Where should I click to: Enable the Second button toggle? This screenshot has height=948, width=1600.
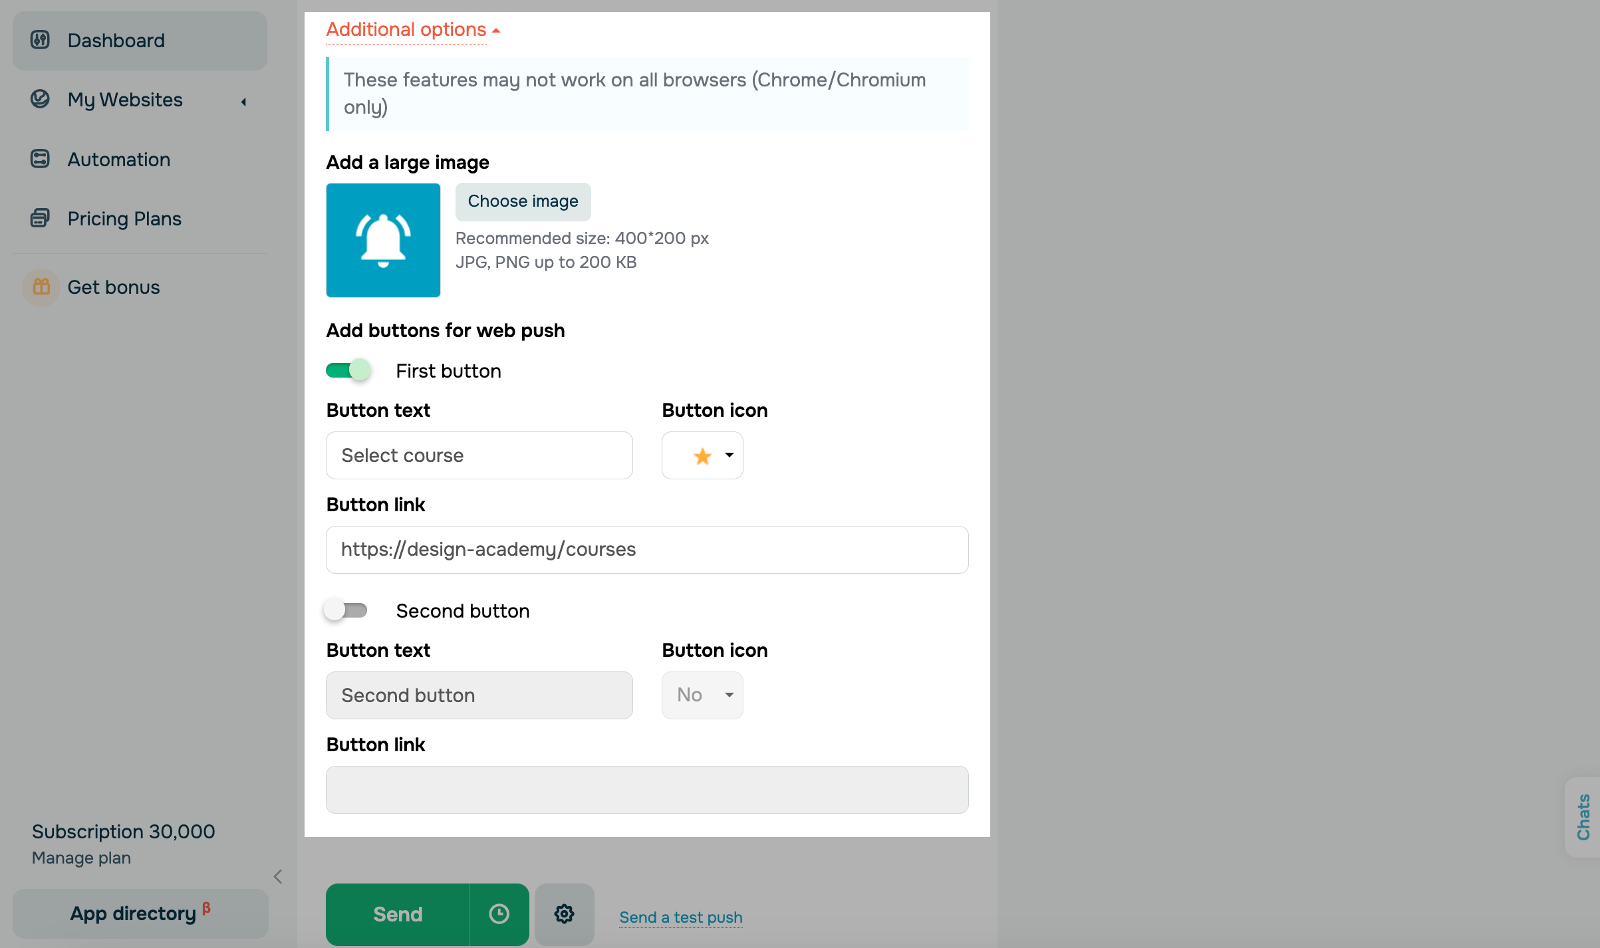pyautogui.click(x=346, y=610)
